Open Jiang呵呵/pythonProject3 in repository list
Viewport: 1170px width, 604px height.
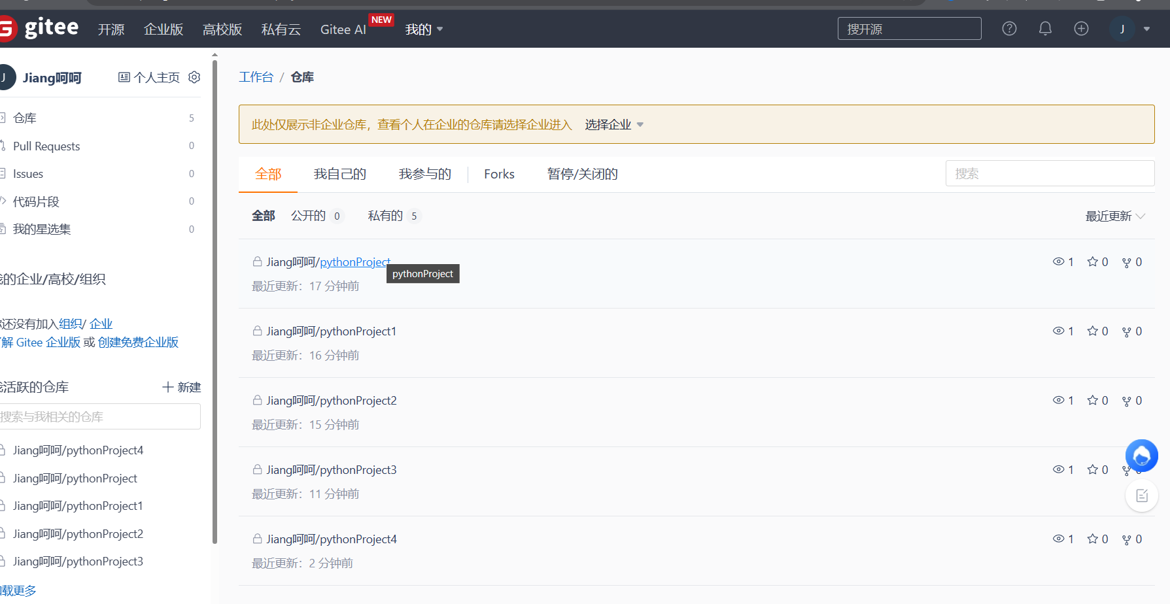click(x=332, y=470)
